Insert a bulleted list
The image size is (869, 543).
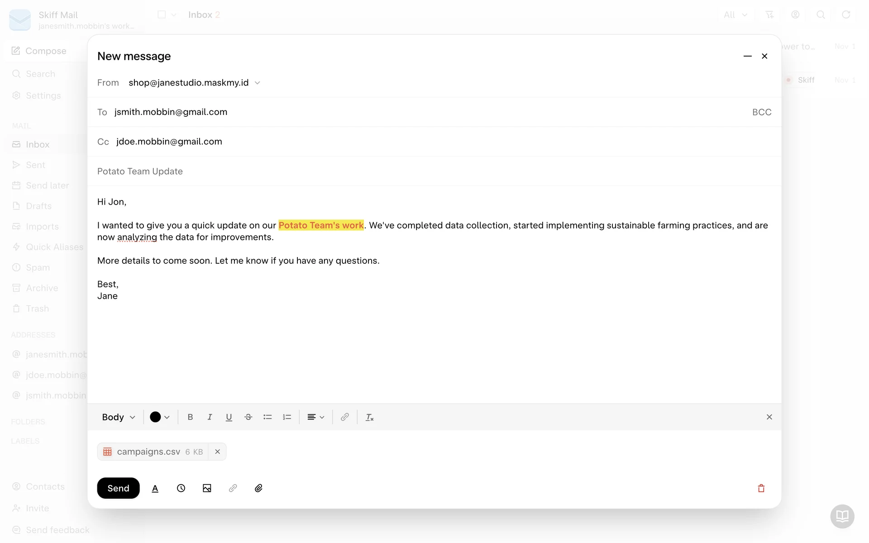point(267,417)
